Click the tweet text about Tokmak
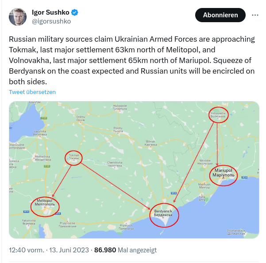The height and width of the screenshot is (263, 266). click(x=132, y=60)
